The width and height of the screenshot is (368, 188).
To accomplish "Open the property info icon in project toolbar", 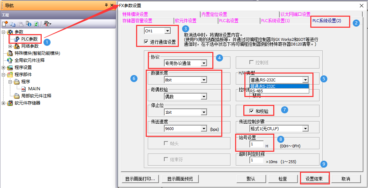I will (28, 24).
